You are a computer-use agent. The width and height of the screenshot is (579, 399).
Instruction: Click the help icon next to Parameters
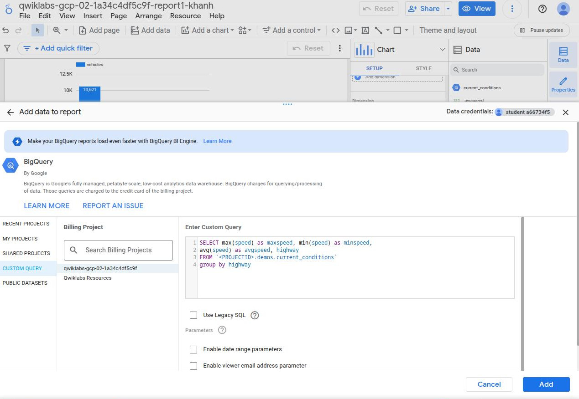[x=222, y=330]
